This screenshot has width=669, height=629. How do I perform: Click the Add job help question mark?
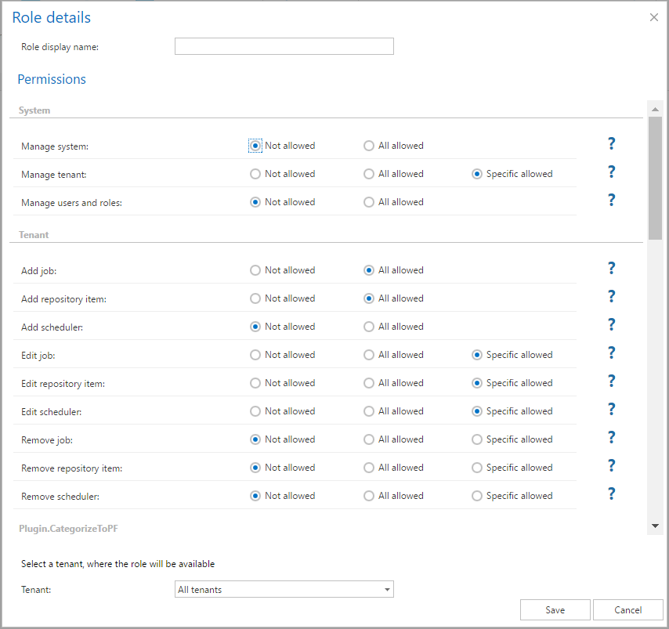[612, 268]
